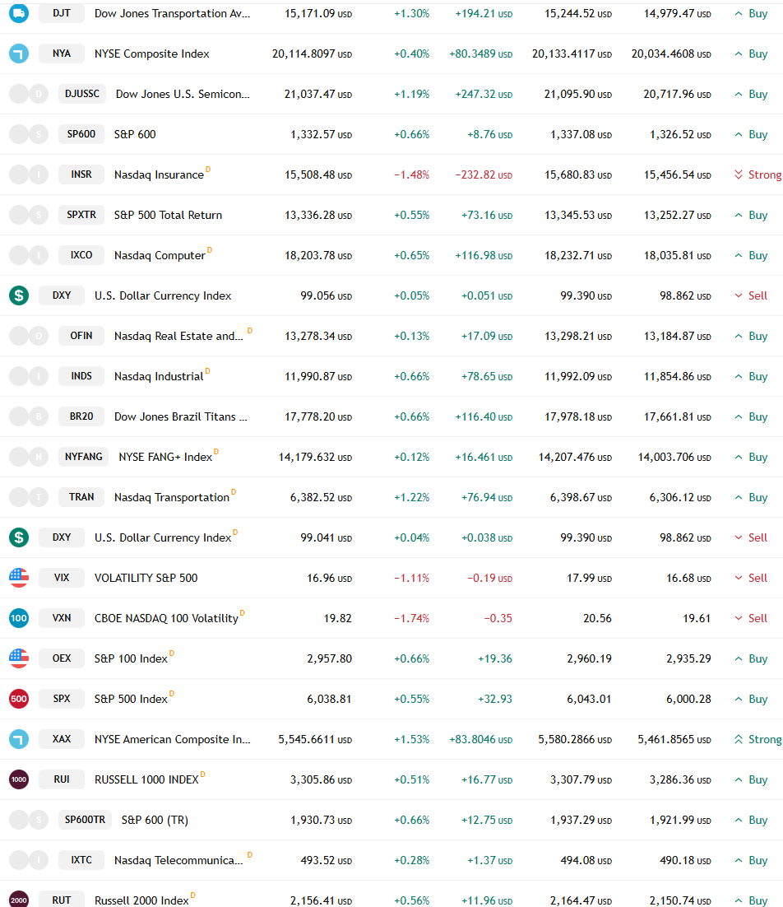The width and height of the screenshot is (783, 907).
Task: Open Dow Jones Brazil Titans link
Action: pyautogui.click(x=180, y=416)
